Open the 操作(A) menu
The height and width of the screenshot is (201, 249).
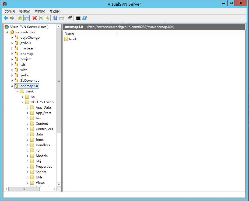(24, 11)
